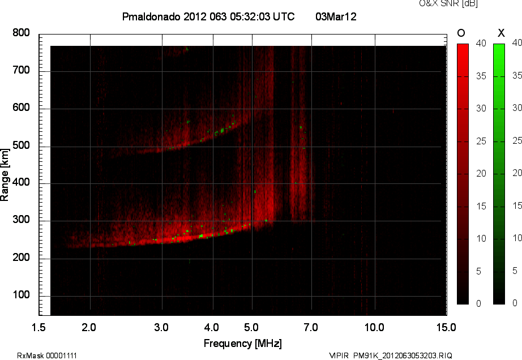Screen dimensions: 522x360
Task: Select the range tick label "400"
Action: [22, 182]
